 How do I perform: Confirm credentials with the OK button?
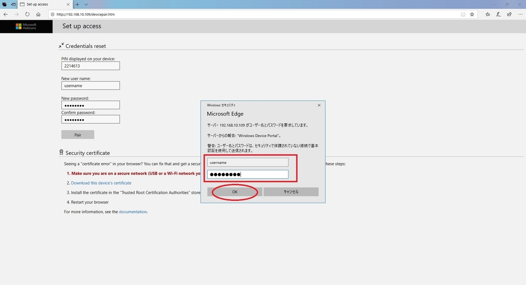235,192
